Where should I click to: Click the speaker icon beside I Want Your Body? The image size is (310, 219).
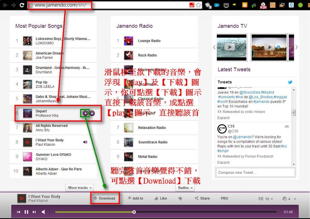(x=85, y=142)
